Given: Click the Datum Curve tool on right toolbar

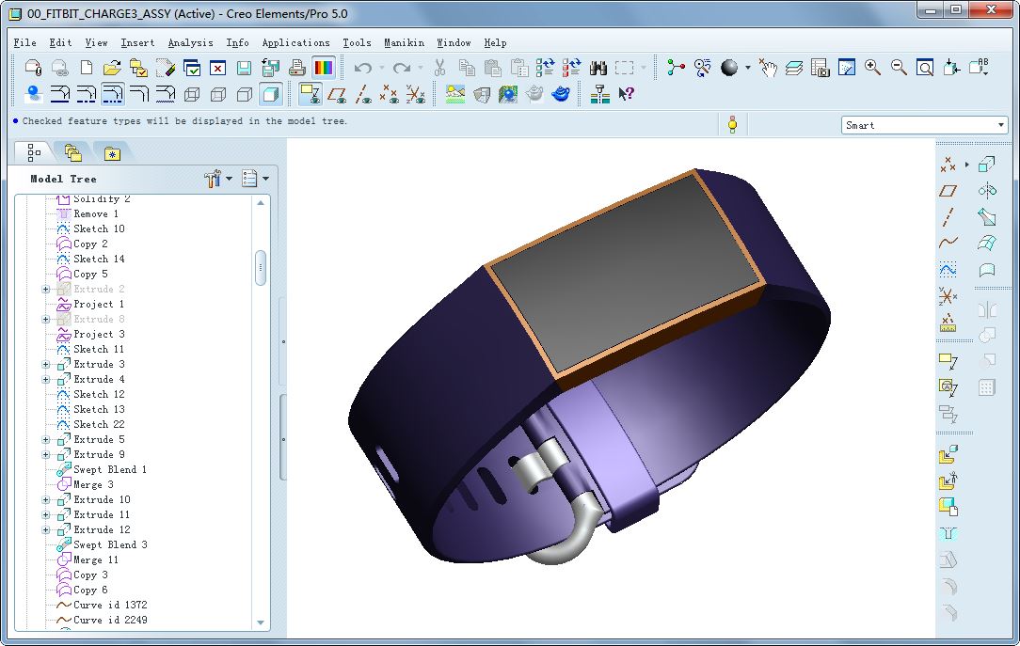Looking at the screenshot, I should tap(948, 243).
